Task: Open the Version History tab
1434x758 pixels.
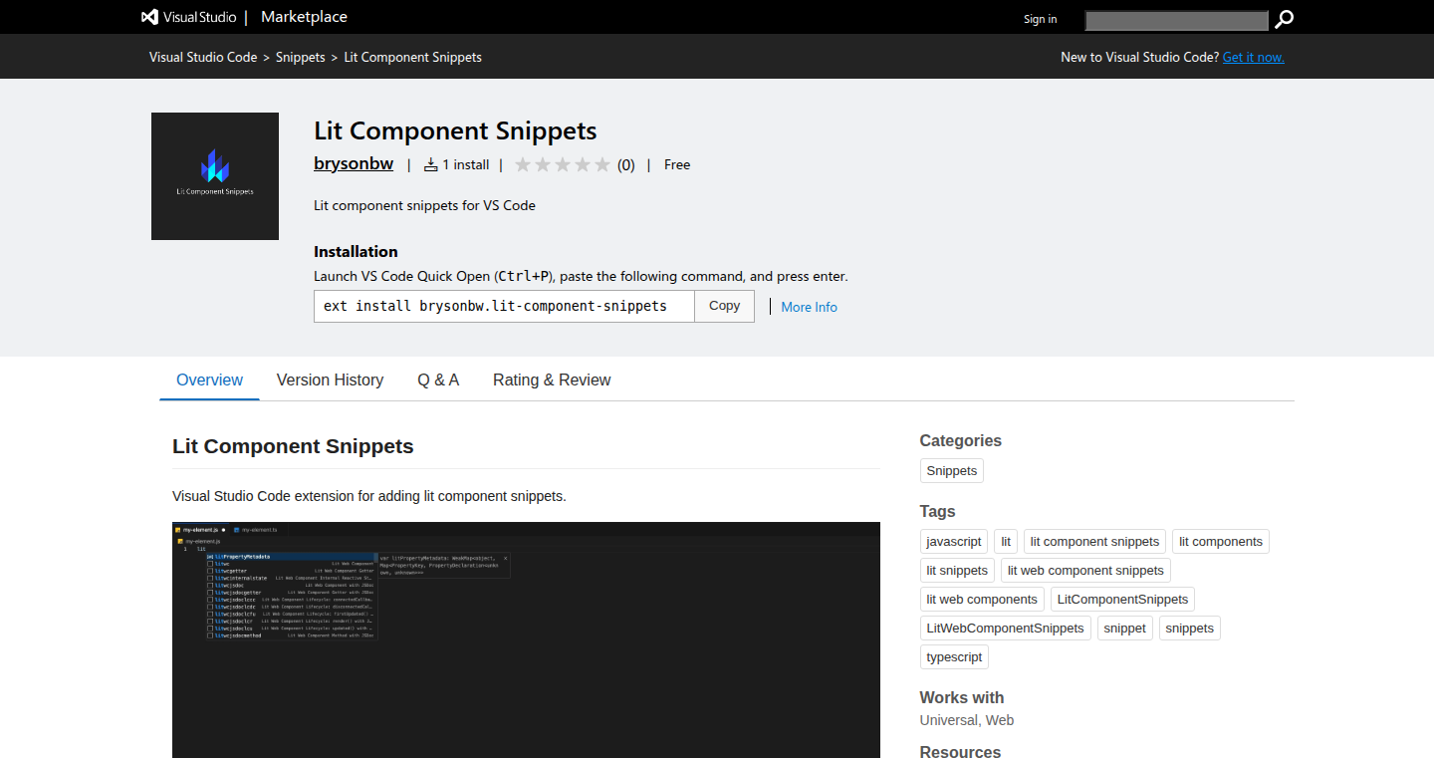Action: pyautogui.click(x=330, y=379)
